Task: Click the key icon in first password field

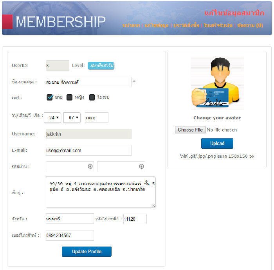Action: [90, 167]
